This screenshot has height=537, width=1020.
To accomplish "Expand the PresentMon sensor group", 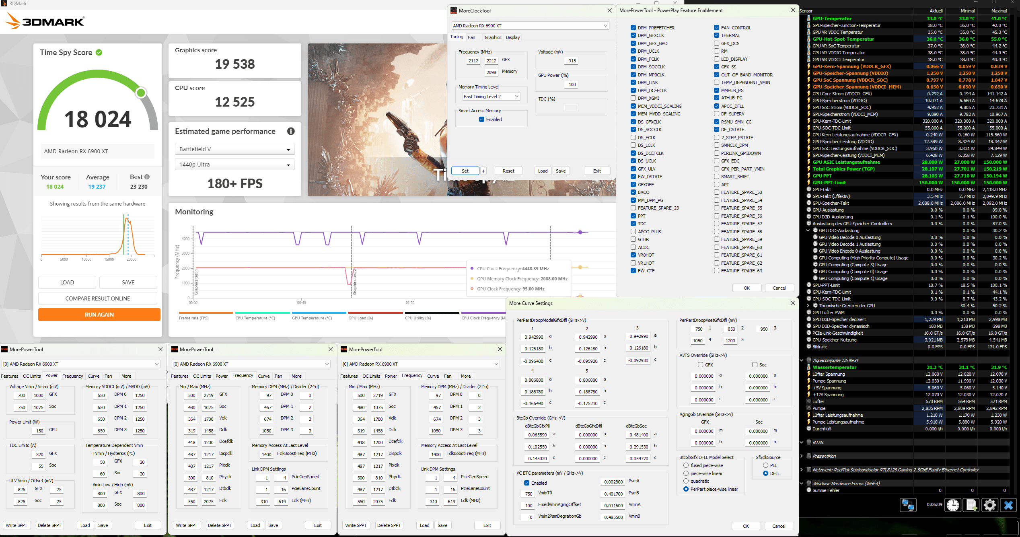I will click(x=802, y=456).
